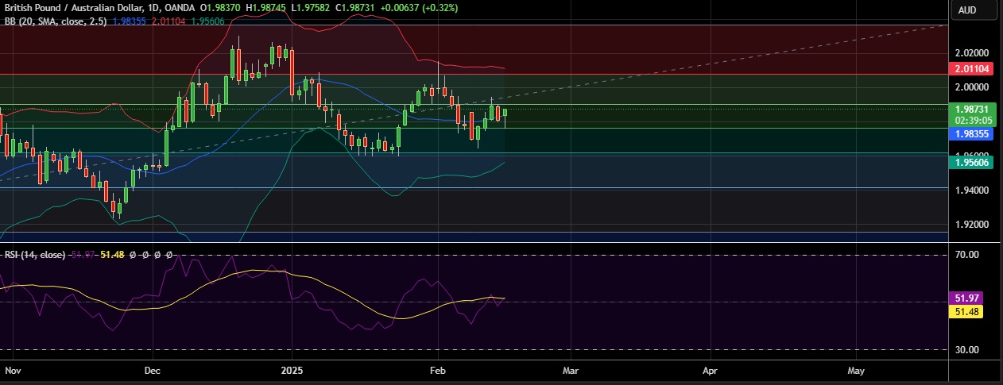Click the Dec label on time axis

(x=153, y=371)
